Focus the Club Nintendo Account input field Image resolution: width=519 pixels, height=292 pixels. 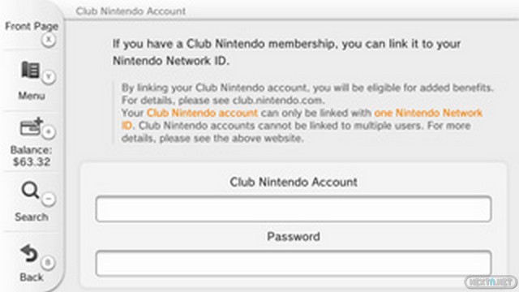(294, 209)
